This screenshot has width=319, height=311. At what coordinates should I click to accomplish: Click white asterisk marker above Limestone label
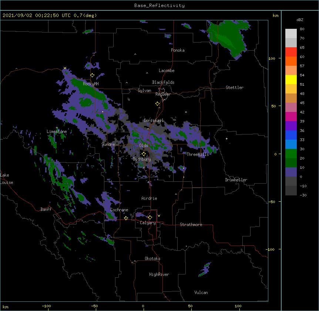click(57, 128)
